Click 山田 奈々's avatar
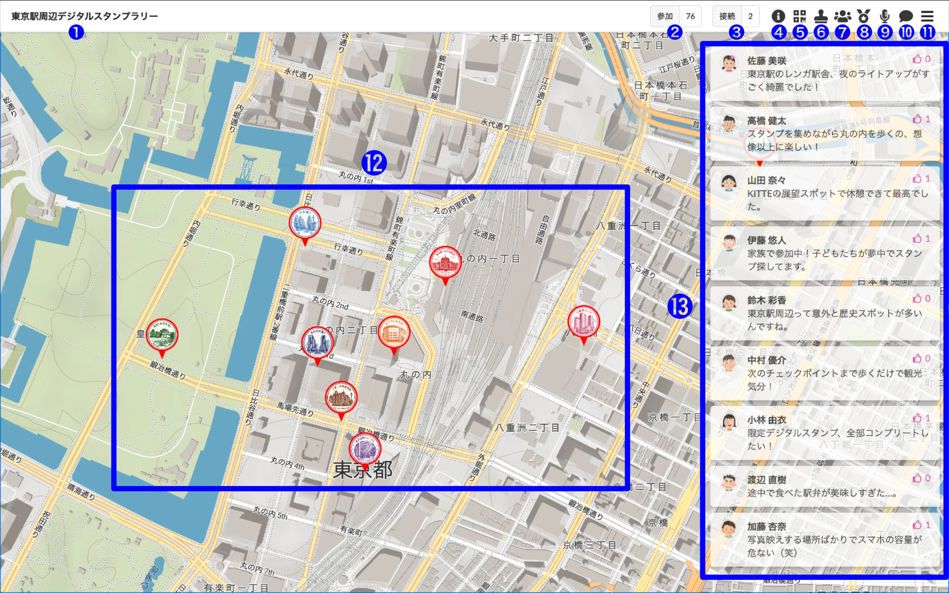The width and height of the screenshot is (949, 593). point(729,183)
